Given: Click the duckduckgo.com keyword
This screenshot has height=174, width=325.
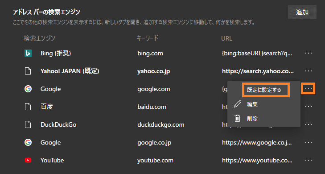Looking at the screenshot, I should point(161,124).
